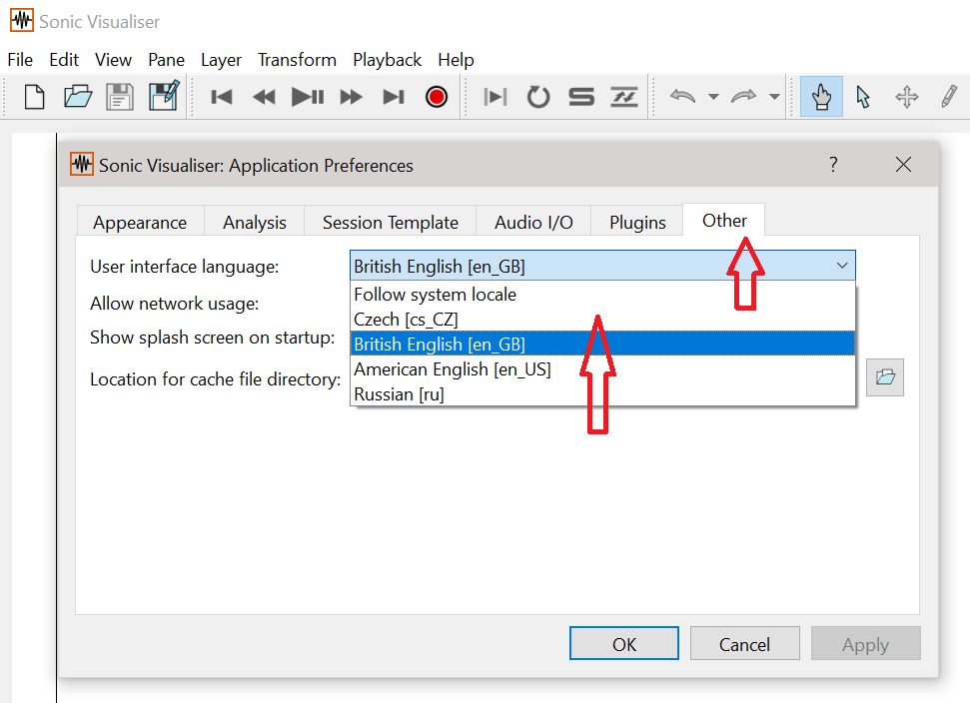The width and height of the screenshot is (970, 703).
Task: Open the Playback menu
Action: (x=388, y=60)
